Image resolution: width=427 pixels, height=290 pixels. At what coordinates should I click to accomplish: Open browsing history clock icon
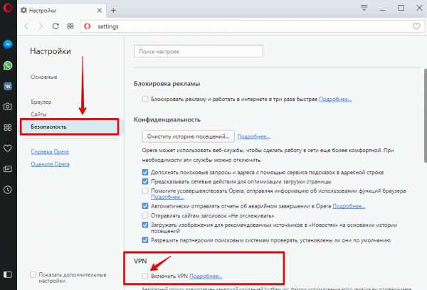point(8,190)
